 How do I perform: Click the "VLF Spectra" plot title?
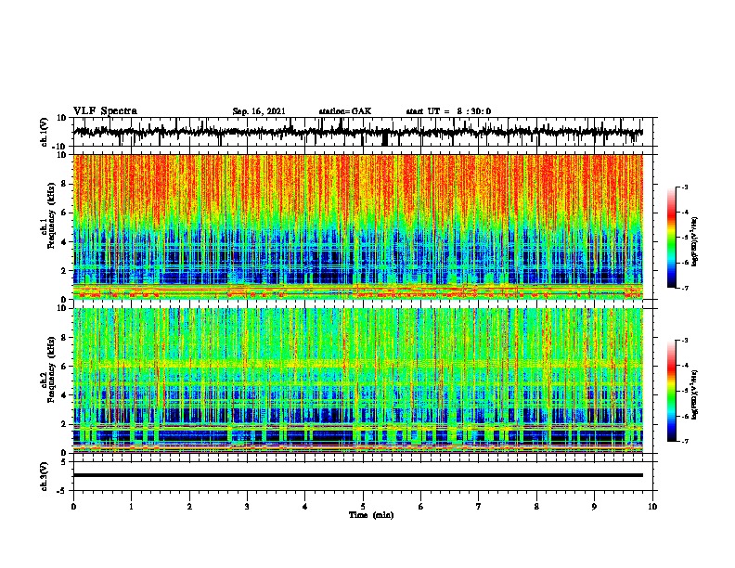(105, 111)
